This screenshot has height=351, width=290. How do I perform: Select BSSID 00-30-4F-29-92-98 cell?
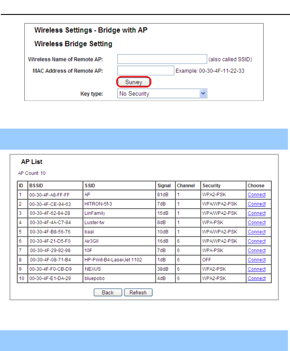[x=55, y=250]
